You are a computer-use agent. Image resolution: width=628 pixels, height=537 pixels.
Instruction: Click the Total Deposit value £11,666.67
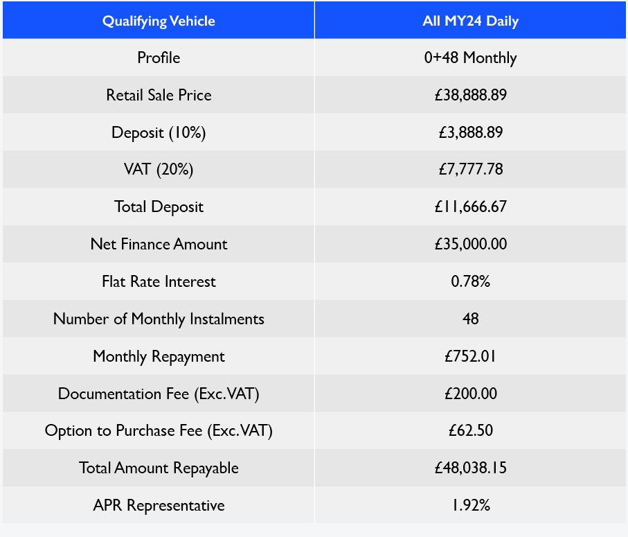(x=470, y=207)
